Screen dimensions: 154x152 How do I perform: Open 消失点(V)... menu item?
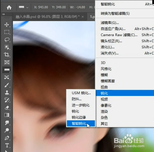click(125, 53)
